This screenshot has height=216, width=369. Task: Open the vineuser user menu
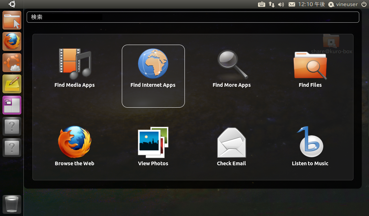343,4
